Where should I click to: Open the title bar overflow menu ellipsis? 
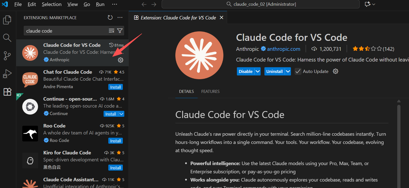pos(115,4)
